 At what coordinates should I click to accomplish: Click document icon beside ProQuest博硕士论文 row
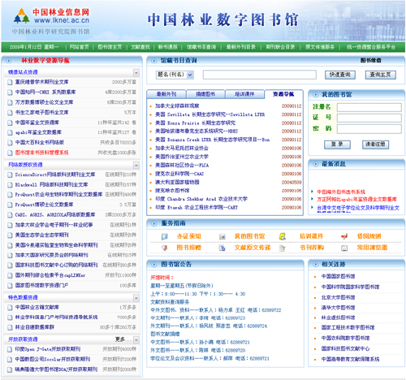10,205
